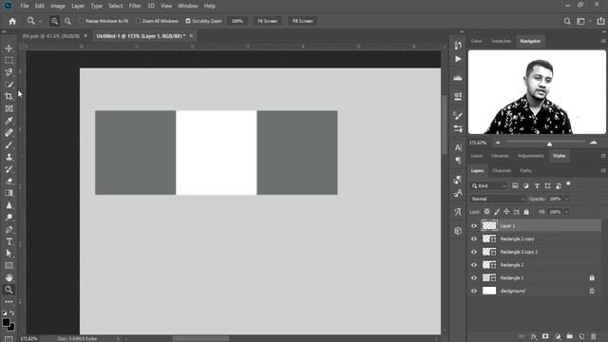Click the Fill Screen button
The height and width of the screenshot is (342, 608).
pyautogui.click(x=302, y=21)
